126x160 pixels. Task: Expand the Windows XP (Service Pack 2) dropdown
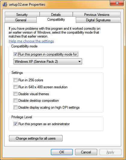coord(48,62)
